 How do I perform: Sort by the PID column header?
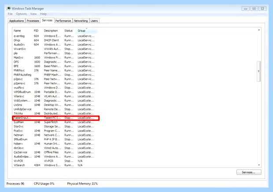point(36,31)
